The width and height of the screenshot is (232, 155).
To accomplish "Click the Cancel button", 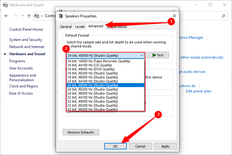I will [140, 146].
